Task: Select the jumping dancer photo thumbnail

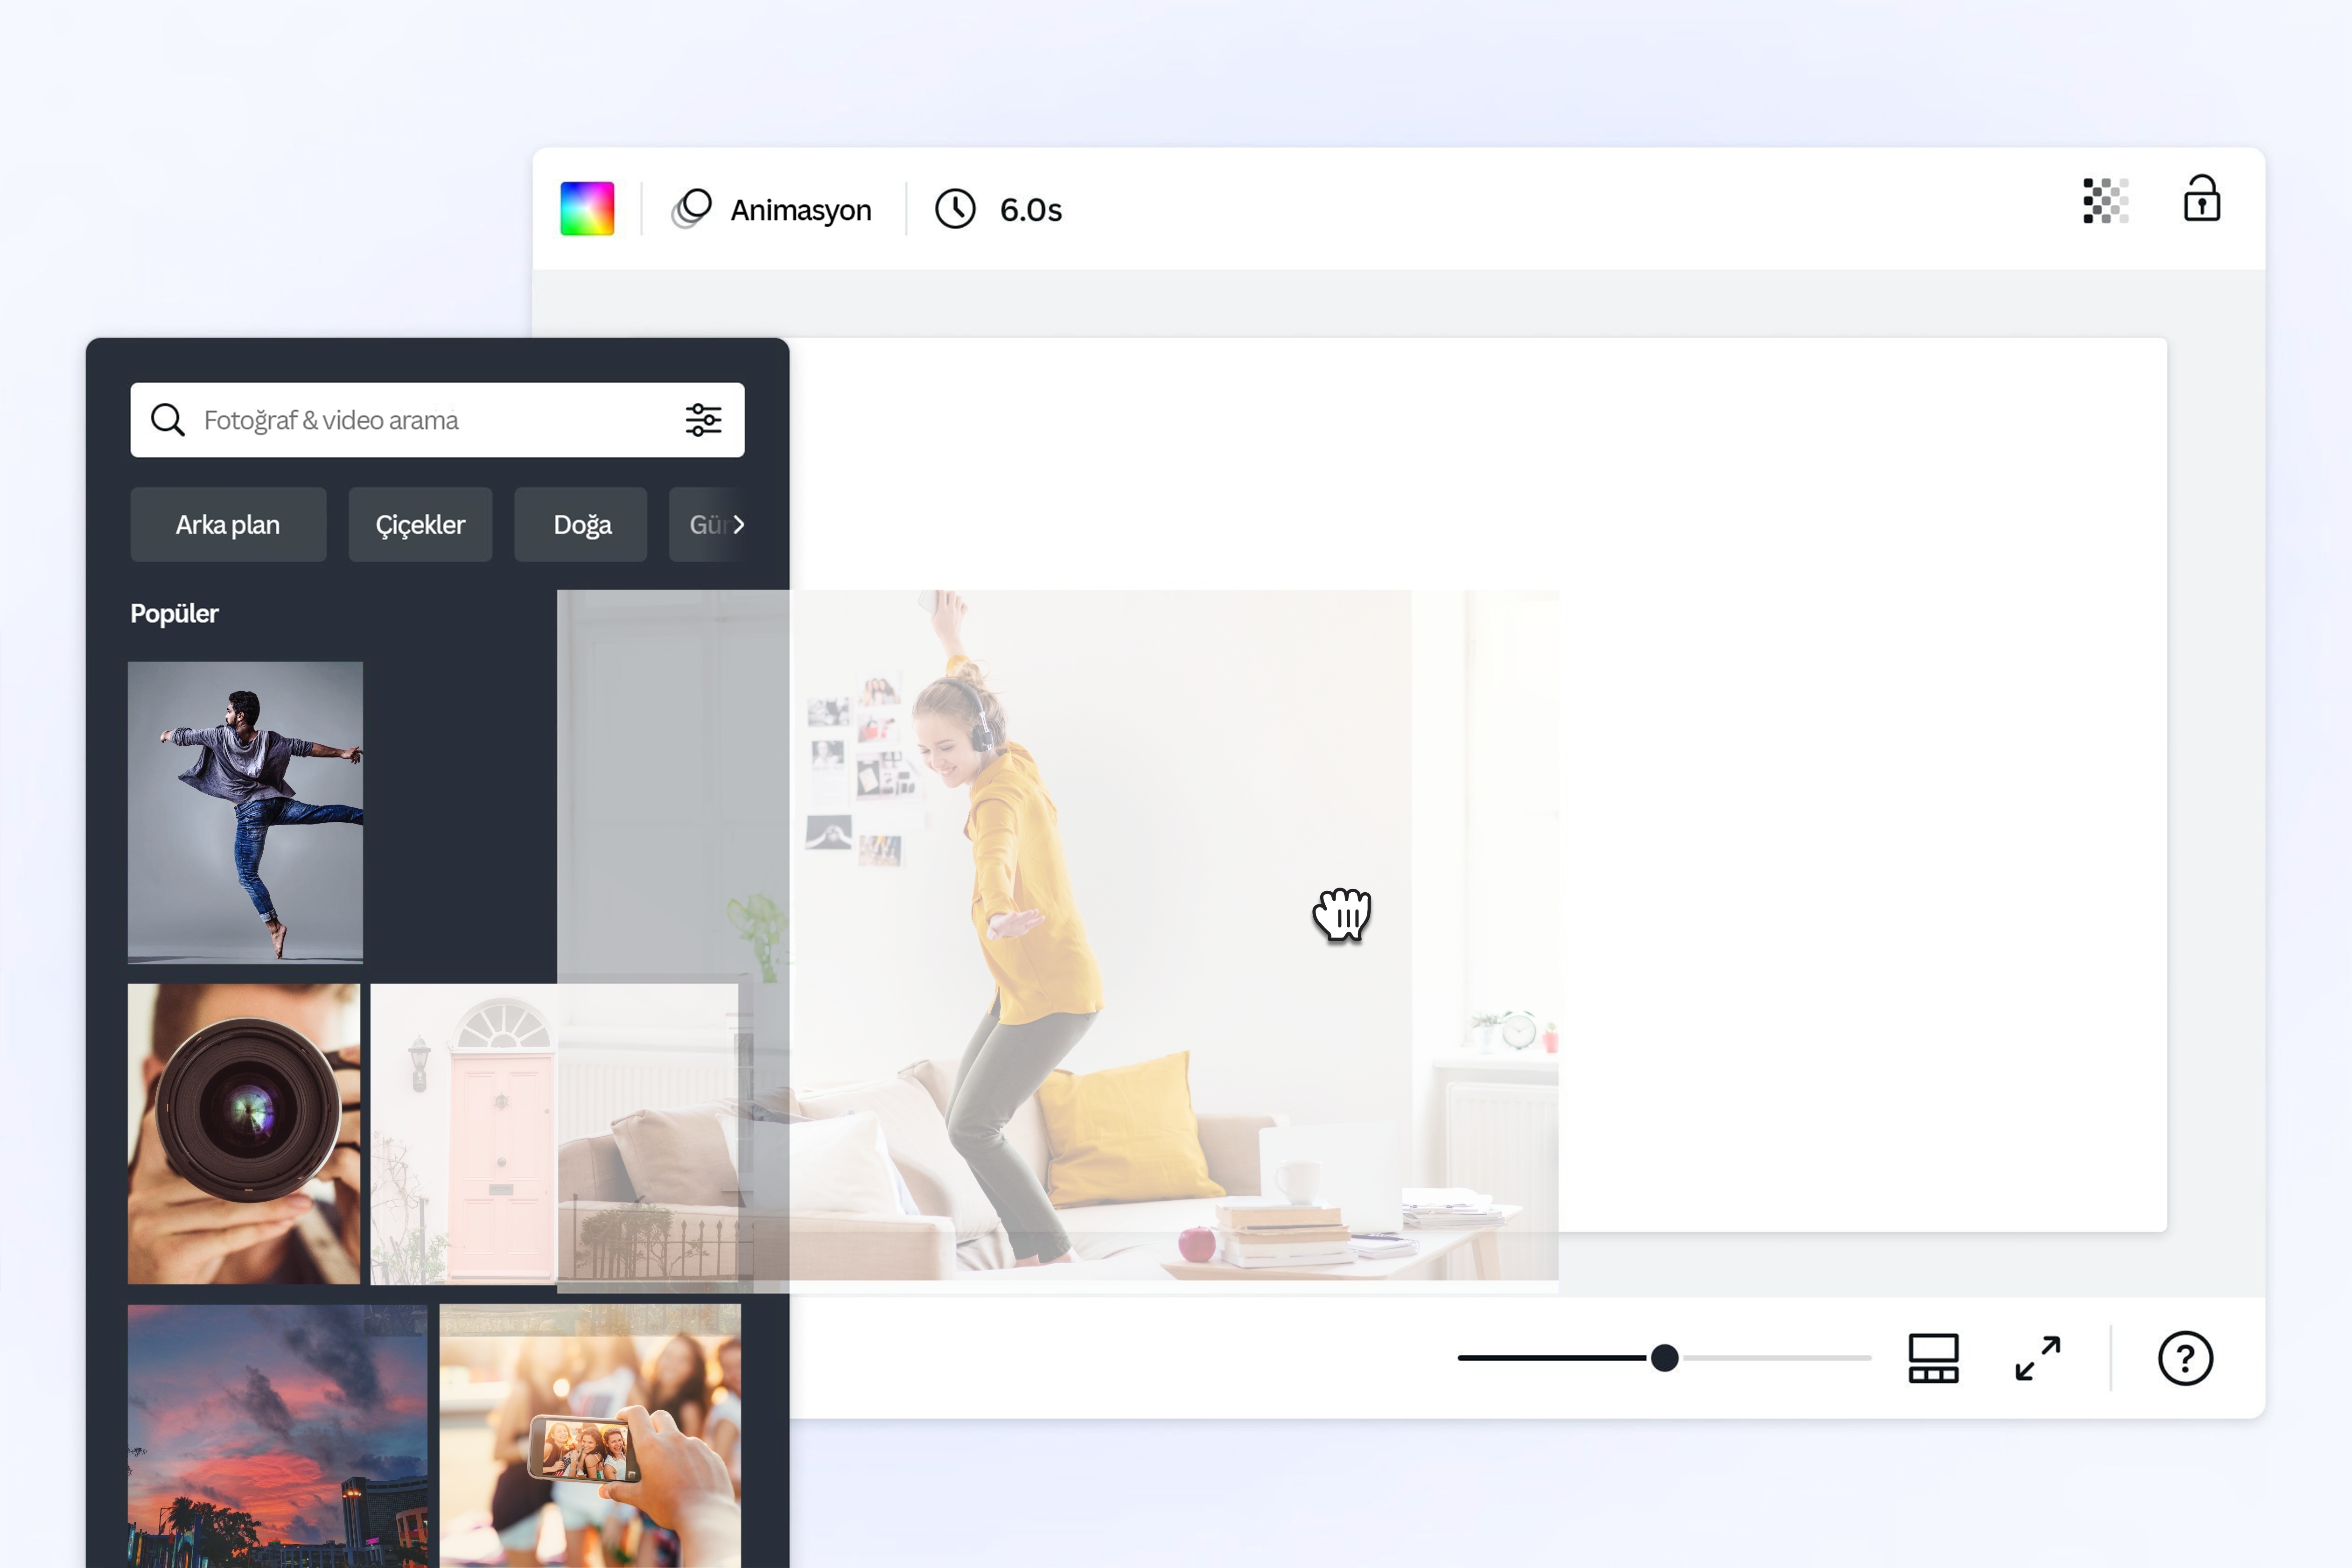Action: coord(245,812)
